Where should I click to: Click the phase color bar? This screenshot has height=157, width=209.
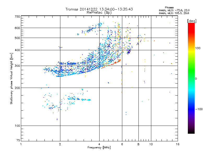pyautogui.click(x=191, y=78)
